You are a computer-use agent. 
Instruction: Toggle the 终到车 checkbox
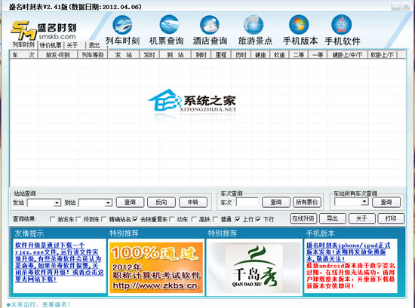click(78, 219)
